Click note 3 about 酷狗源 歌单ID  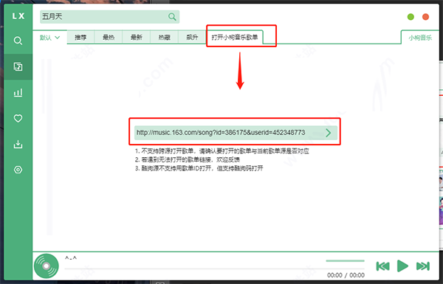pyautogui.click(x=199, y=168)
